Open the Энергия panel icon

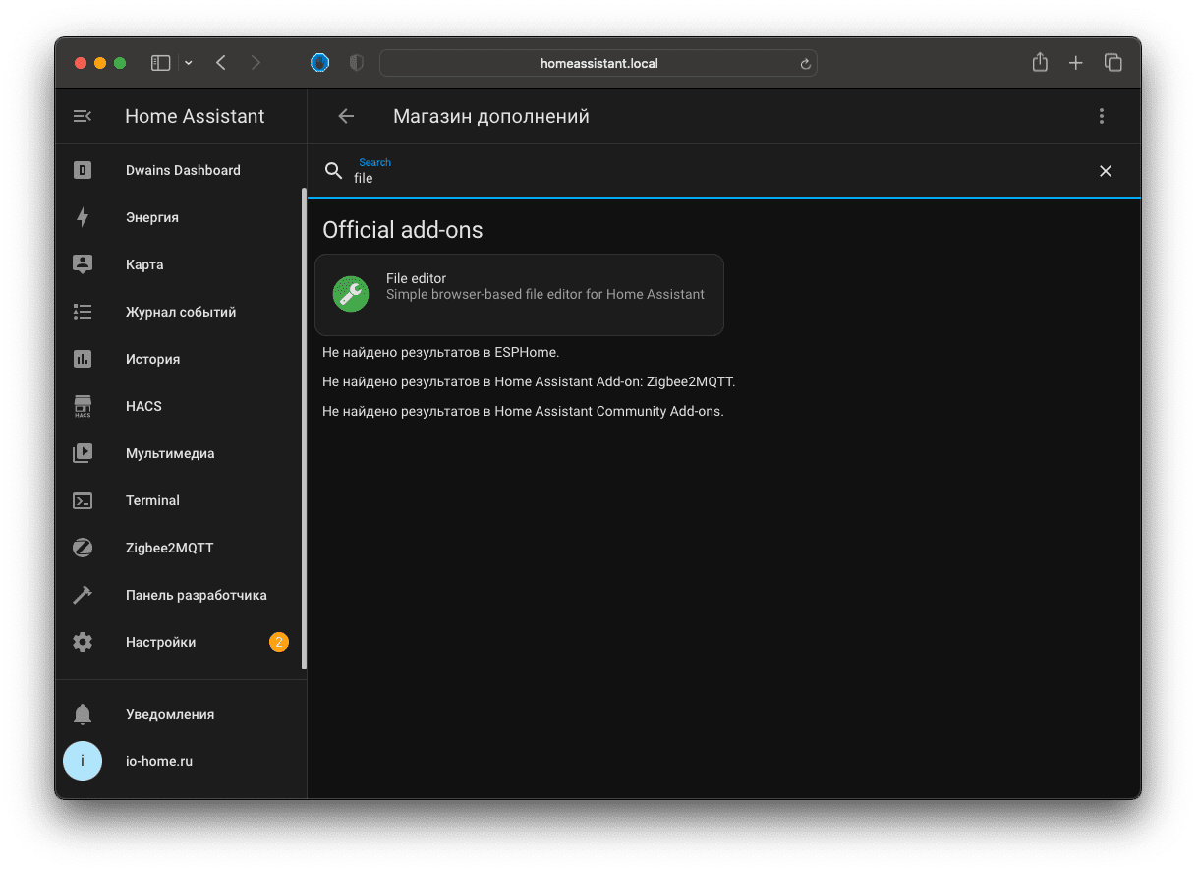click(x=83, y=217)
